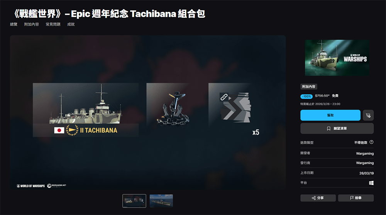The height and width of the screenshot is (215, 386).
Task: Click the flag icon on 檢舉 button
Action: click(352, 198)
